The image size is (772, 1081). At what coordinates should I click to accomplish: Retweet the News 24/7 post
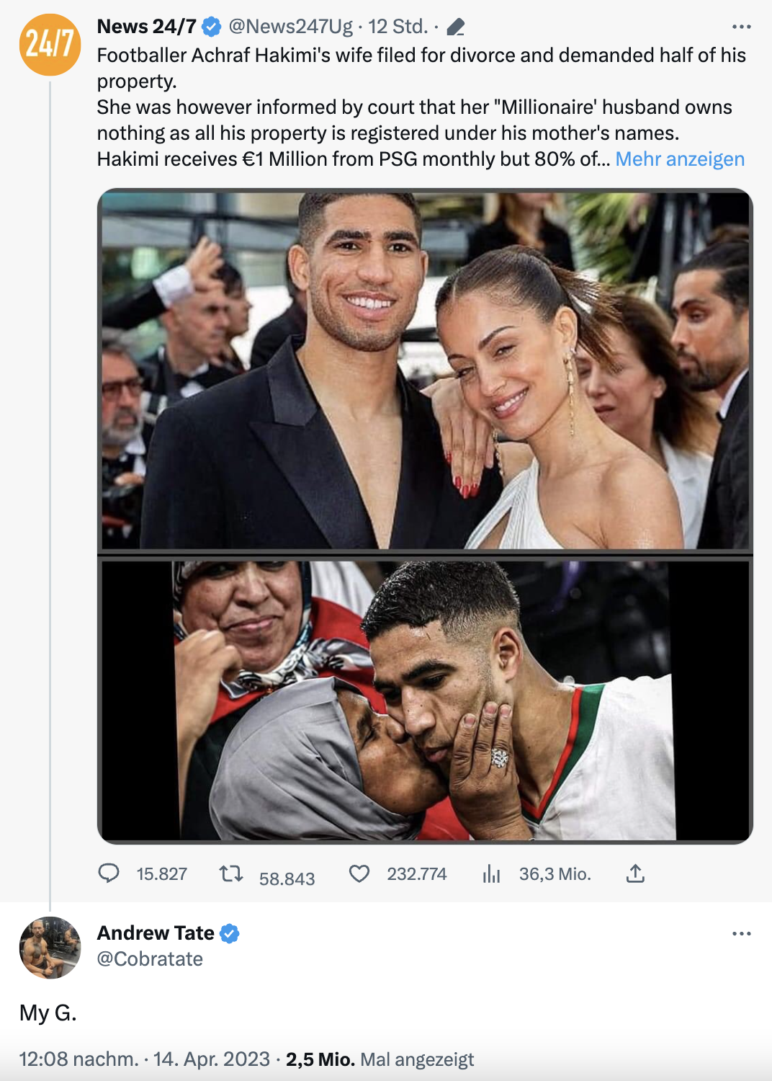[x=231, y=874]
